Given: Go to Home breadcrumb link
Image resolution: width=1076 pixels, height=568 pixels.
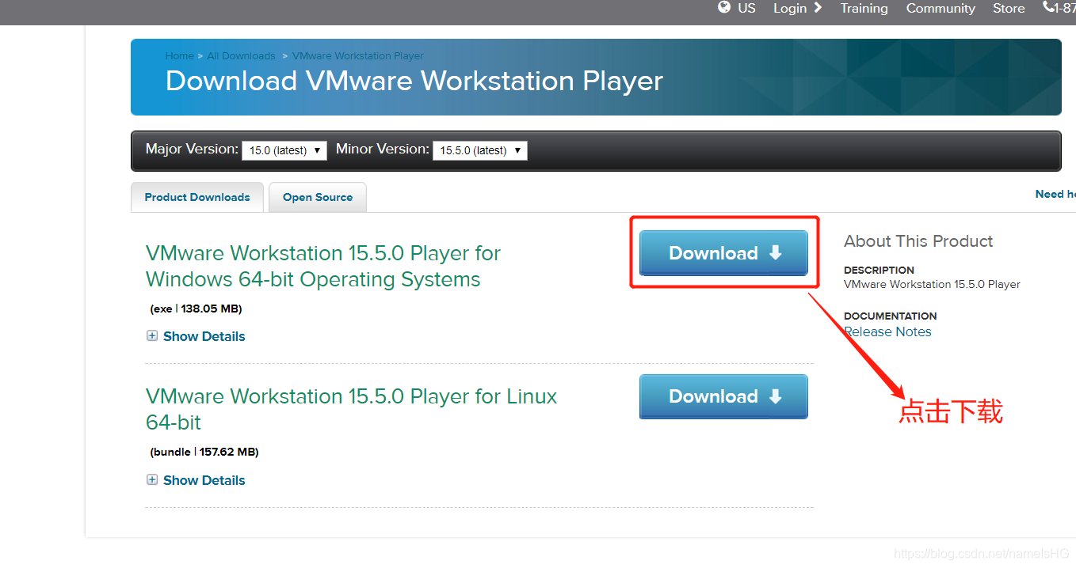Looking at the screenshot, I should (179, 56).
